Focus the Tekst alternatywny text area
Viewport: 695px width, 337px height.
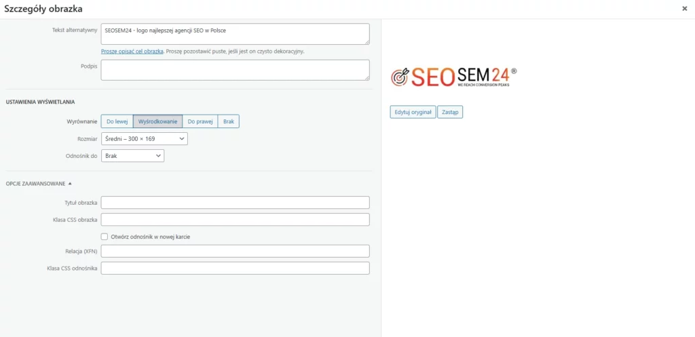tap(236, 34)
